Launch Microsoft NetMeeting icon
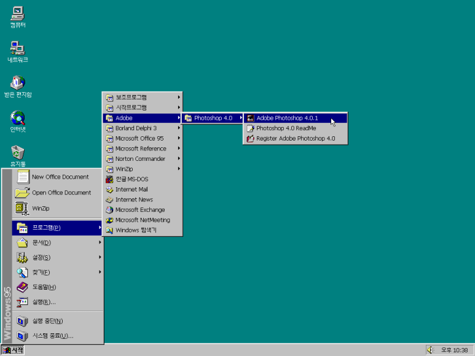 (109, 220)
